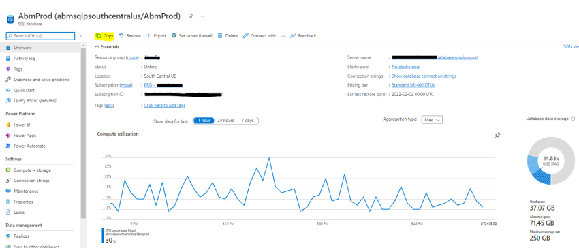Select the 1 hour time range

(x=204, y=121)
